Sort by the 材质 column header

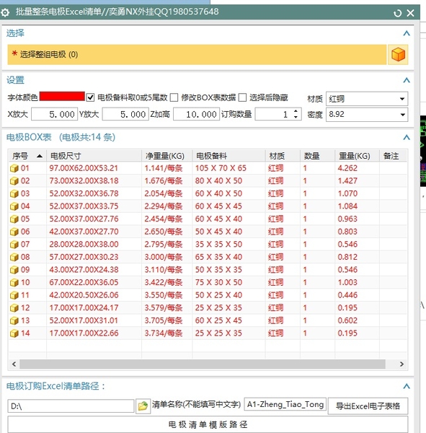click(283, 156)
